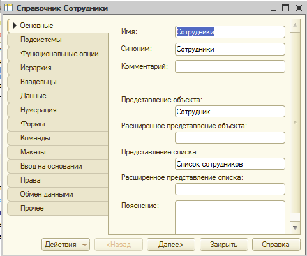307x256 pixels.
Task: Open the Прочее tab
Action: (57, 208)
